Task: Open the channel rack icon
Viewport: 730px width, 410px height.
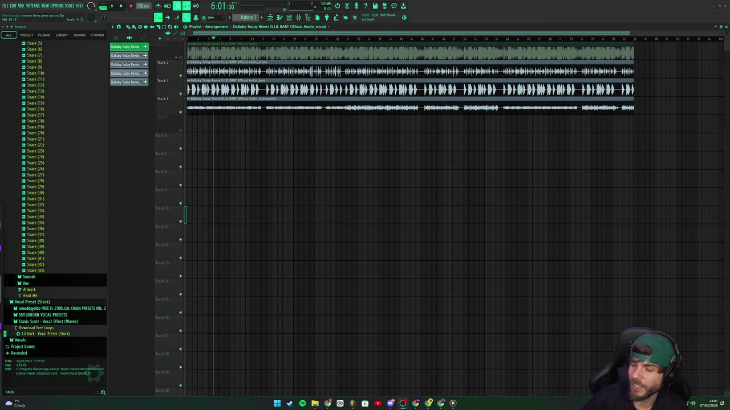Action: click(289, 18)
